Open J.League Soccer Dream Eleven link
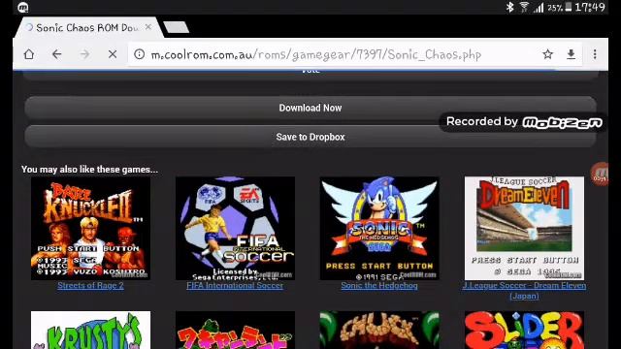The height and width of the screenshot is (349, 621). pos(524,291)
